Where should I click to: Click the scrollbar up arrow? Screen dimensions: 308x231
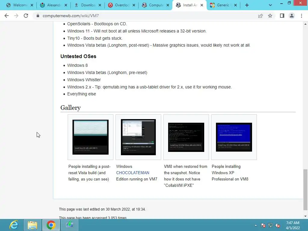(305, 24)
